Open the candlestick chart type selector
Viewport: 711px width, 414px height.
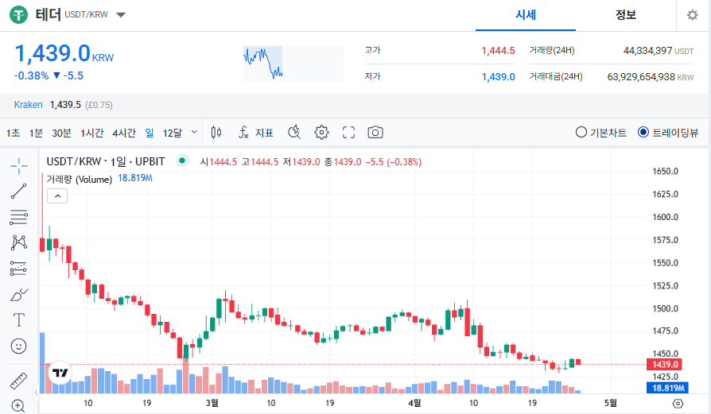pos(216,132)
